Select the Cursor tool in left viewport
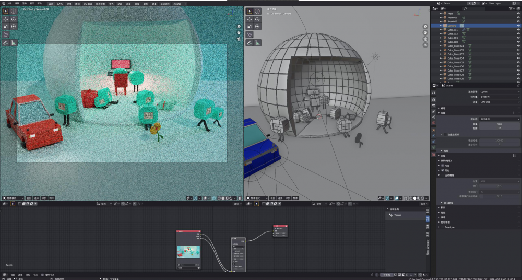Image resolution: width=522 pixels, height=280 pixels. [x=14, y=11]
